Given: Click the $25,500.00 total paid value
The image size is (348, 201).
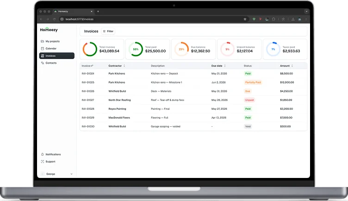Looking at the screenshot, I should pos(155,51).
